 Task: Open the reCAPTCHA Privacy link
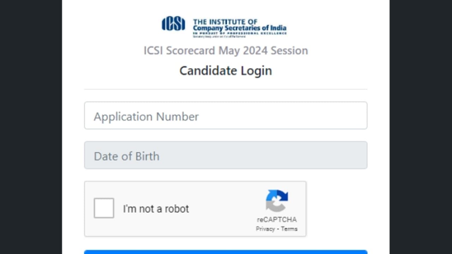266,229
